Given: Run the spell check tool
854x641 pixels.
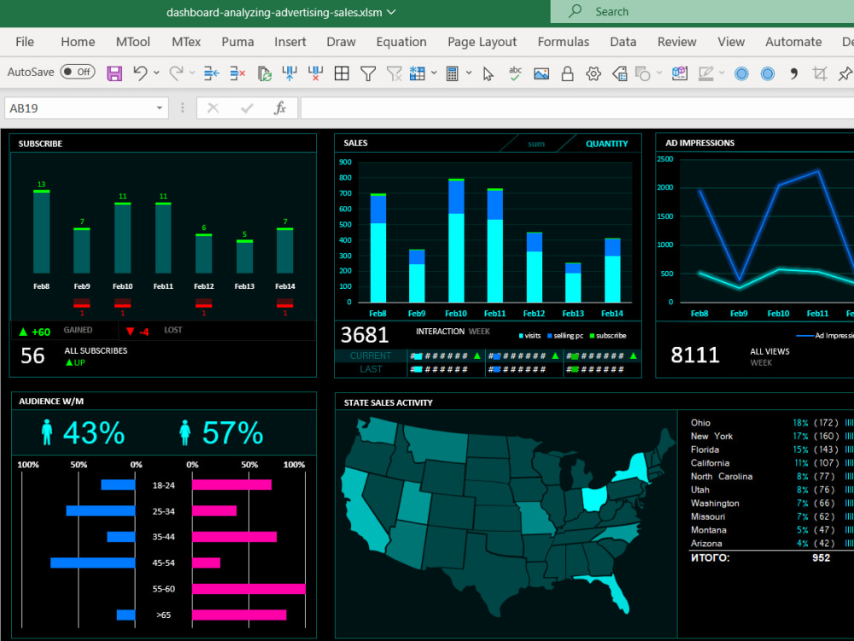Looking at the screenshot, I should (x=514, y=73).
